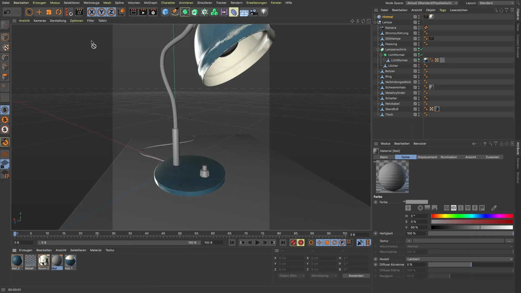Image resolution: width=521 pixels, height=293 pixels.
Task: Toggle Himmel layer checkbox
Action: pyautogui.click(x=415, y=17)
